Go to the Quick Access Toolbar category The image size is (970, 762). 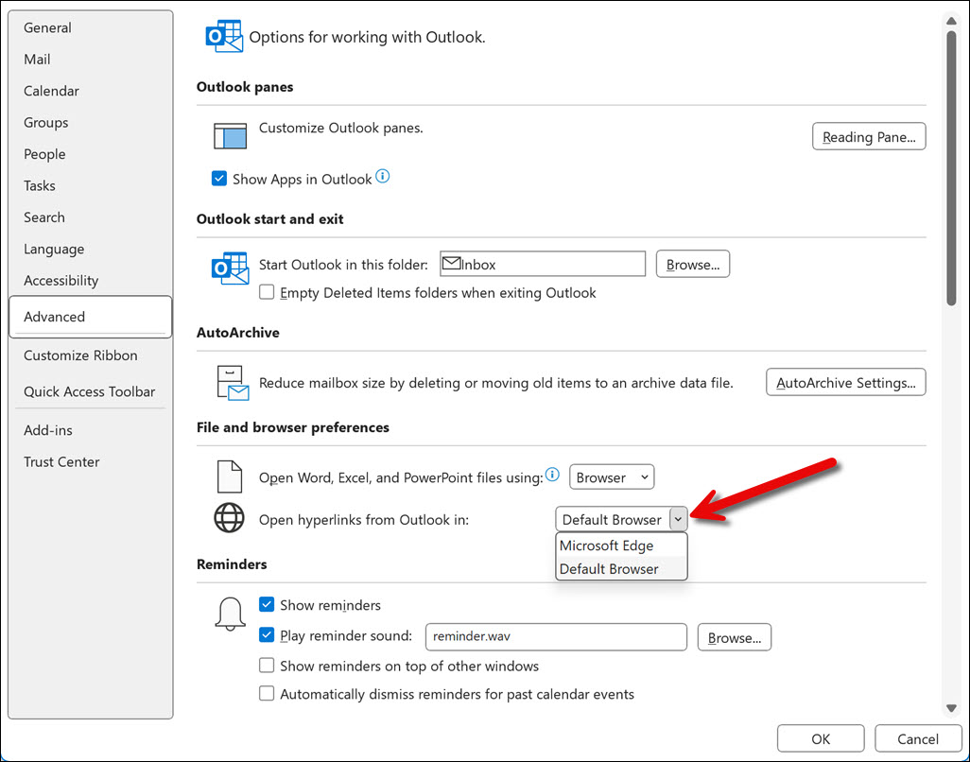[x=91, y=391]
